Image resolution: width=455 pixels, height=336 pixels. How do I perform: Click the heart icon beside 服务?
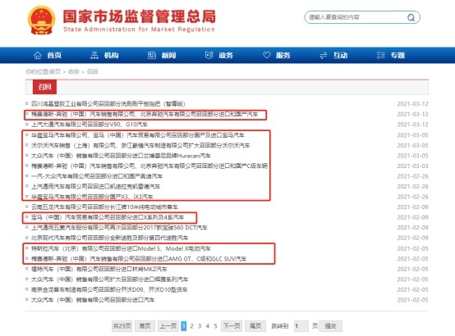[266, 55]
